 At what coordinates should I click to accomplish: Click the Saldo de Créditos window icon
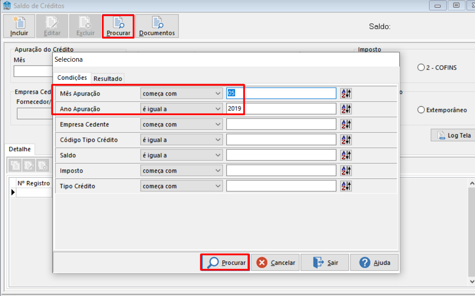click(x=7, y=5)
